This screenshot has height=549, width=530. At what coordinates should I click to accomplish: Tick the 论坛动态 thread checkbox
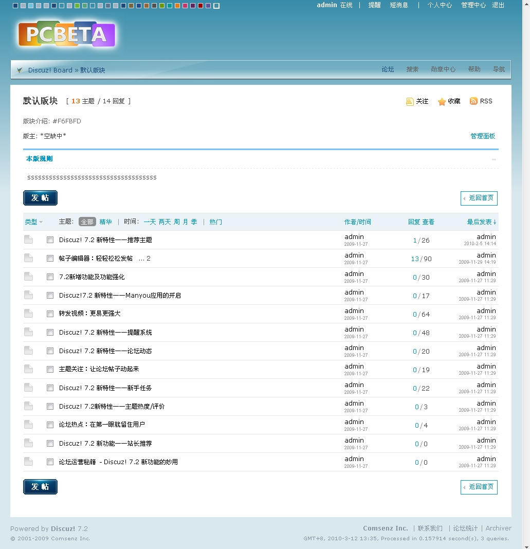(50, 351)
